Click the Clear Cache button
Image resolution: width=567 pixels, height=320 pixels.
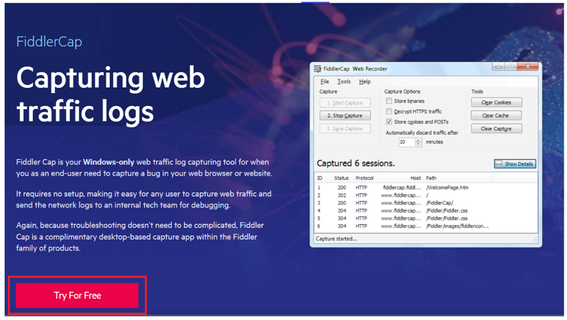[496, 116]
